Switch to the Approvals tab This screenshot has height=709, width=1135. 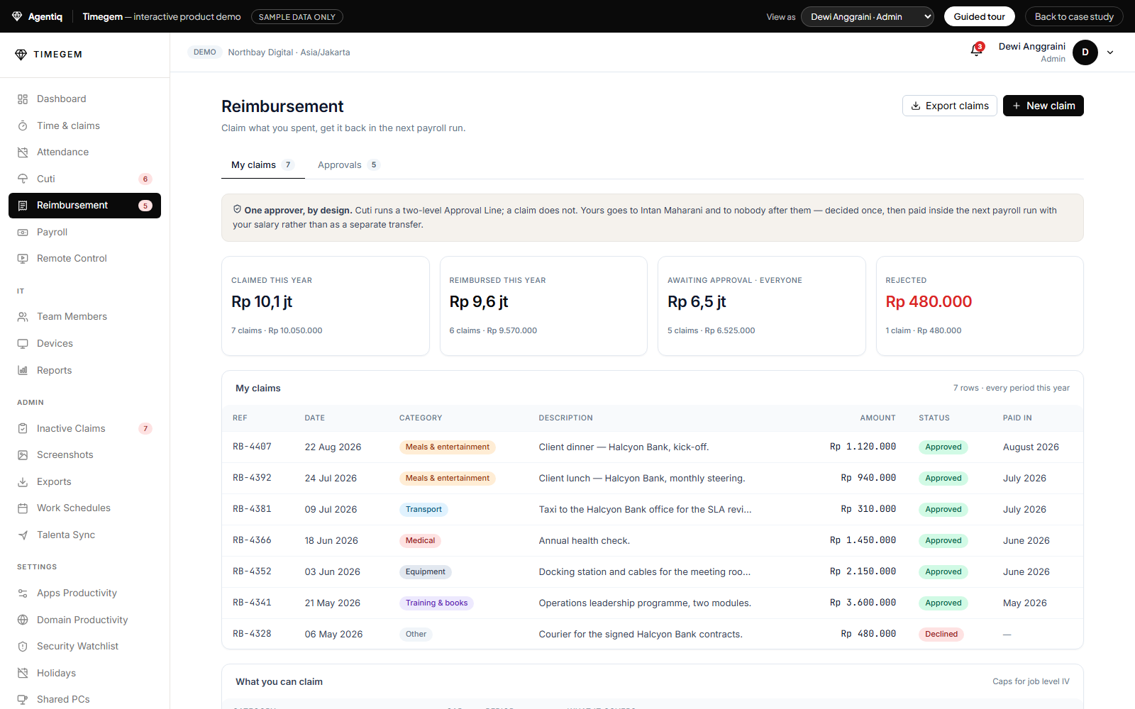348,165
